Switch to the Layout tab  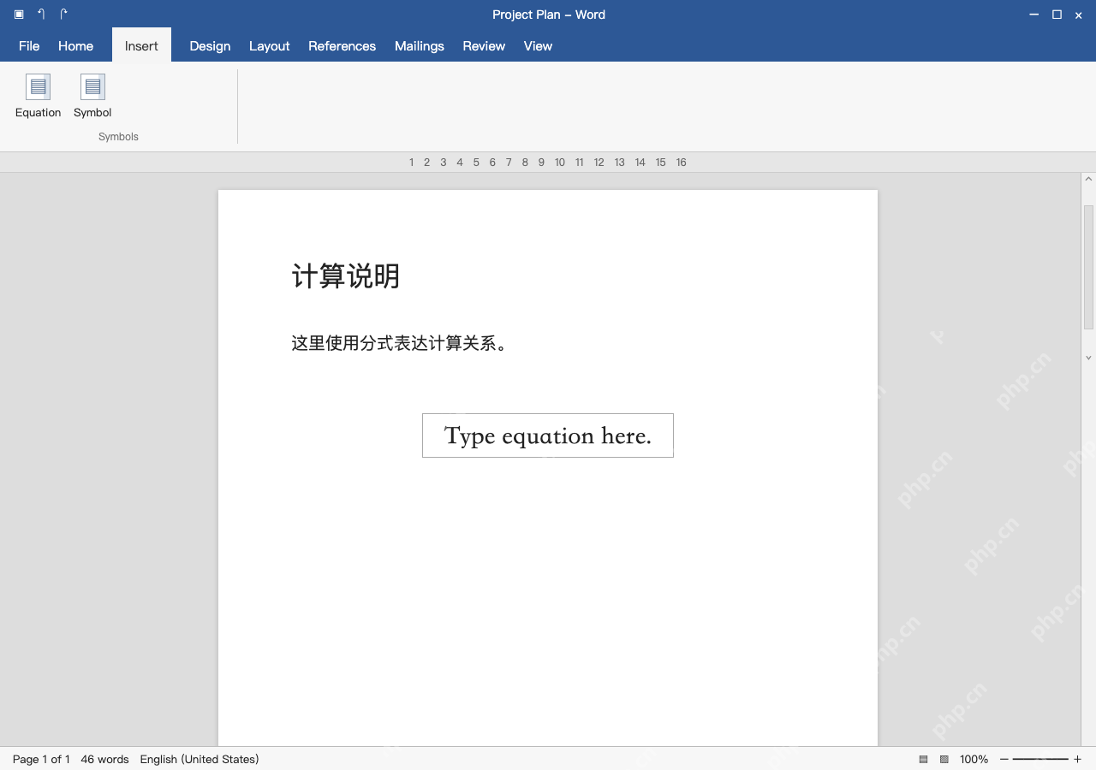(269, 46)
